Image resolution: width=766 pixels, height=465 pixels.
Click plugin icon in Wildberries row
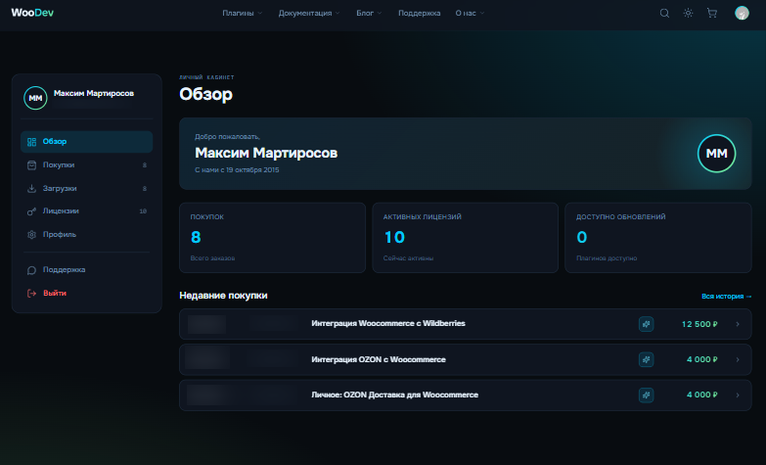click(646, 324)
